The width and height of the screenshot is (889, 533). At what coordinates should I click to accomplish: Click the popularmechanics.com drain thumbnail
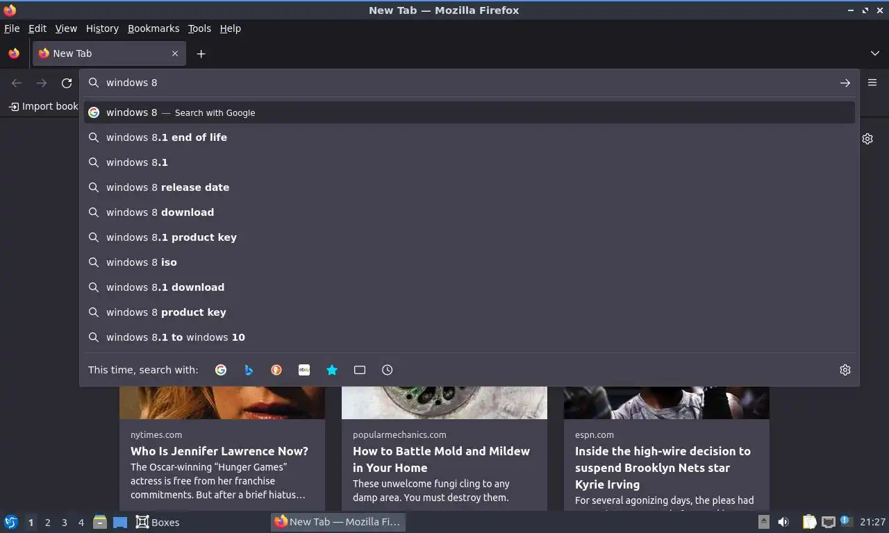tap(444, 403)
